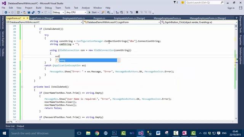Click the Open File folder icon
Viewport: 244px width, 137px height.
[25, 13]
